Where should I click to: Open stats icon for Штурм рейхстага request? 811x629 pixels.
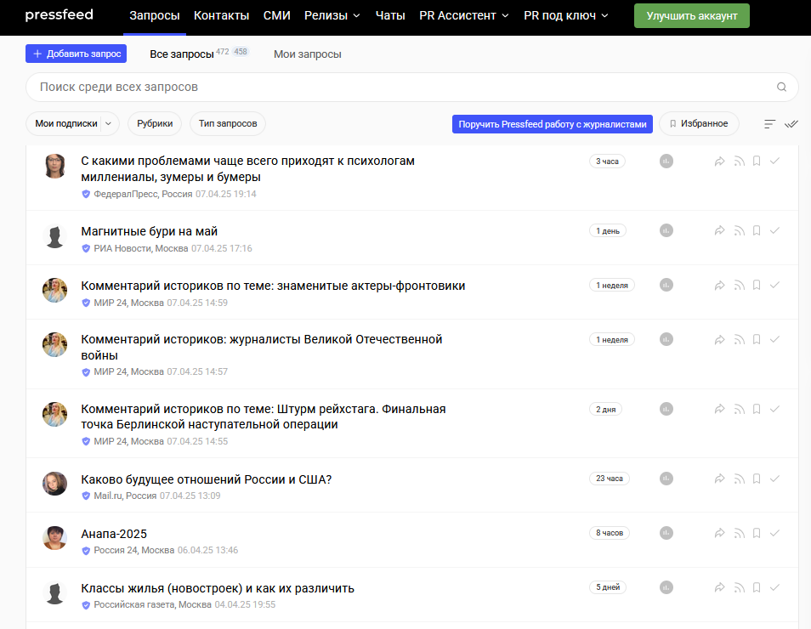click(x=666, y=409)
